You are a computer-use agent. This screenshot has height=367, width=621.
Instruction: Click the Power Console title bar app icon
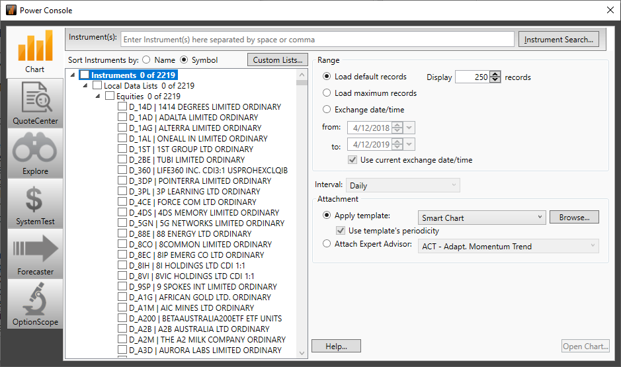coord(11,10)
